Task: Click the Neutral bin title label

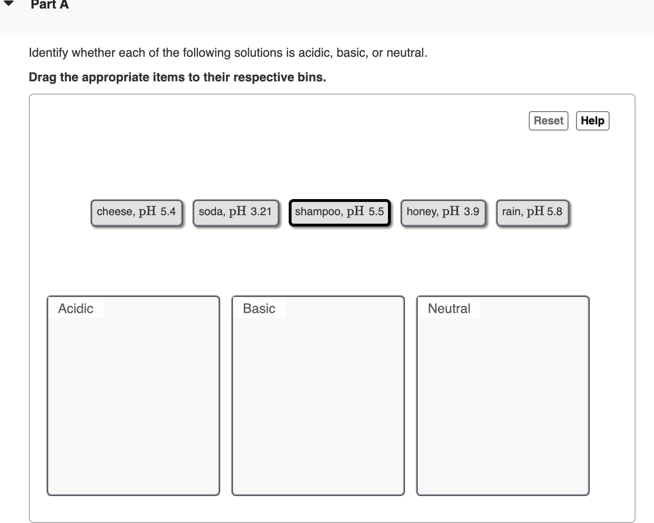Action: (x=449, y=309)
